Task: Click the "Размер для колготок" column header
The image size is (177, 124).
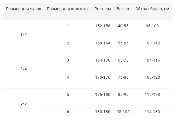Action: [x=68, y=9]
